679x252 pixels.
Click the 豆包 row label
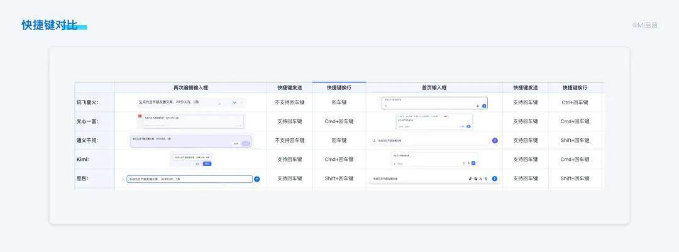coord(83,178)
